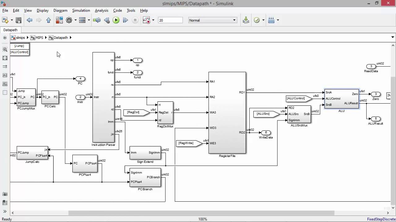Step forward the simulation
Image resolution: width=396 pixels, height=222 pixels.
[125, 20]
